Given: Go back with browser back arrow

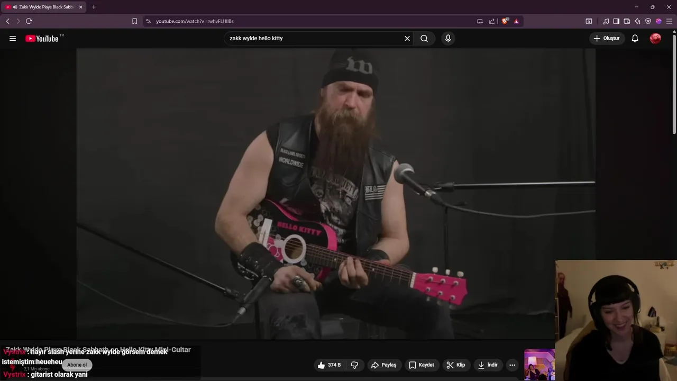Looking at the screenshot, I should click(x=7, y=21).
